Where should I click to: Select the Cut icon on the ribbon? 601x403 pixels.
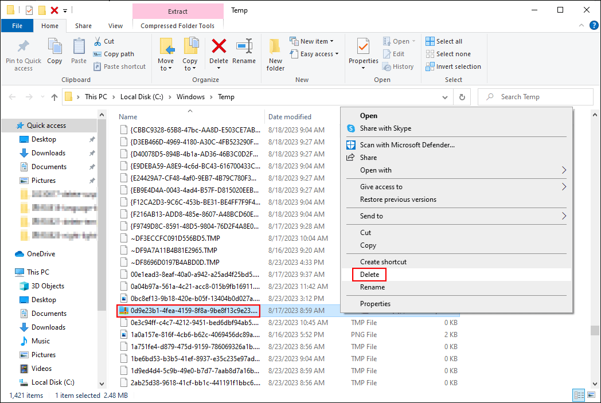coord(99,41)
